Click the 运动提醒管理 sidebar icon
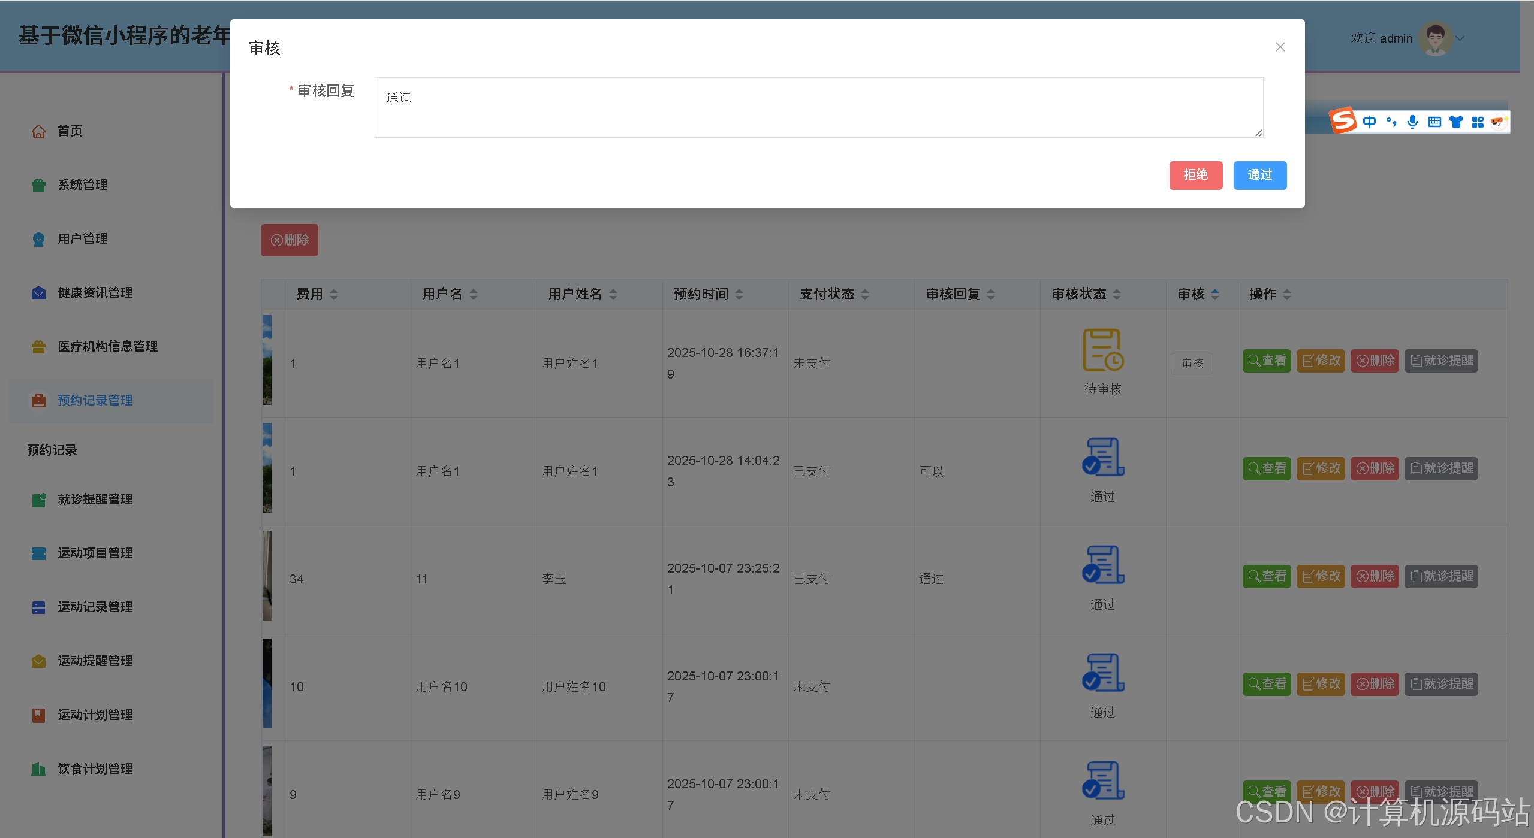This screenshot has width=1534, height=838. coord(38,661)
